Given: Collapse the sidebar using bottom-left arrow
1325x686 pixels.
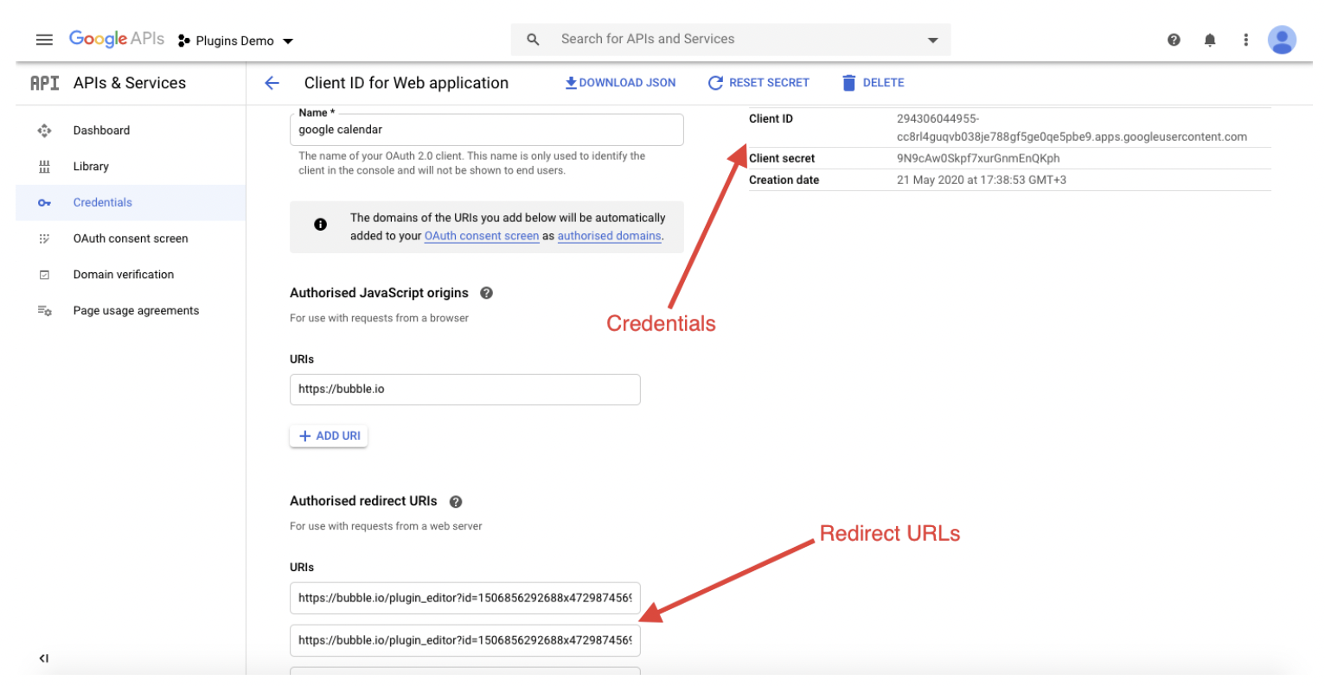Looking at the screenshot, I should [x=43, y=658].
